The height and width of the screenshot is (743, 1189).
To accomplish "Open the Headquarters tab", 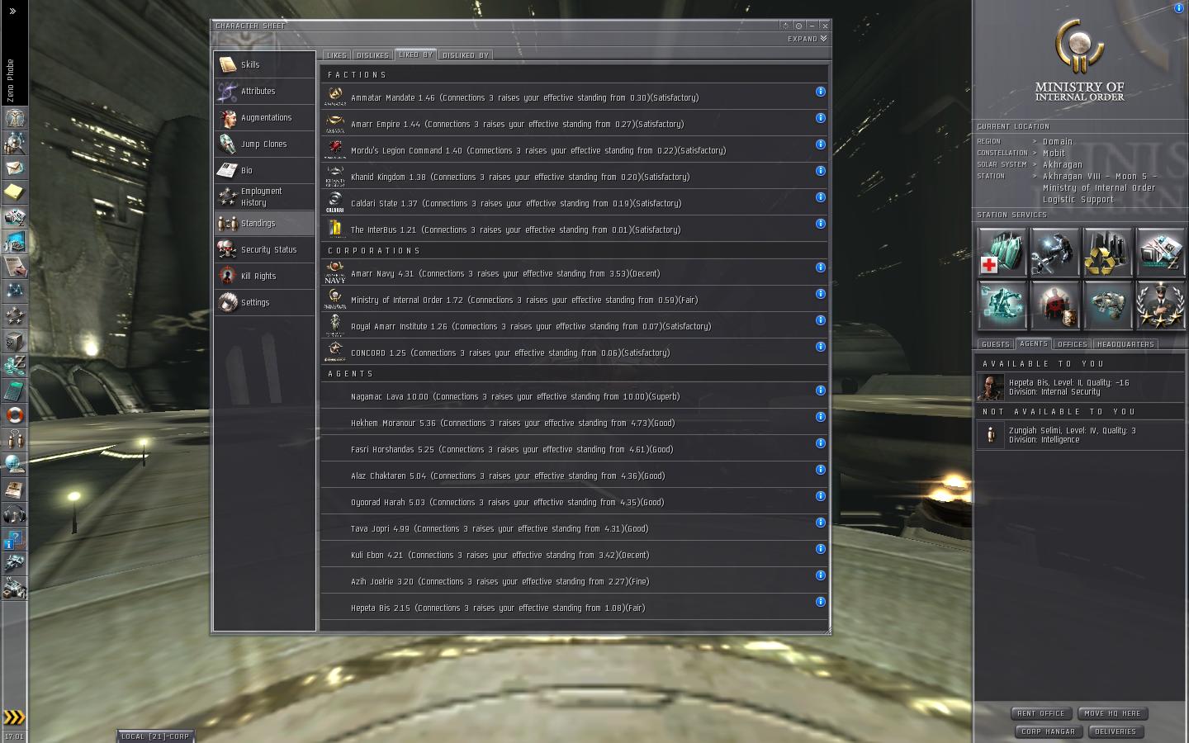I will tap(1125, 344).
